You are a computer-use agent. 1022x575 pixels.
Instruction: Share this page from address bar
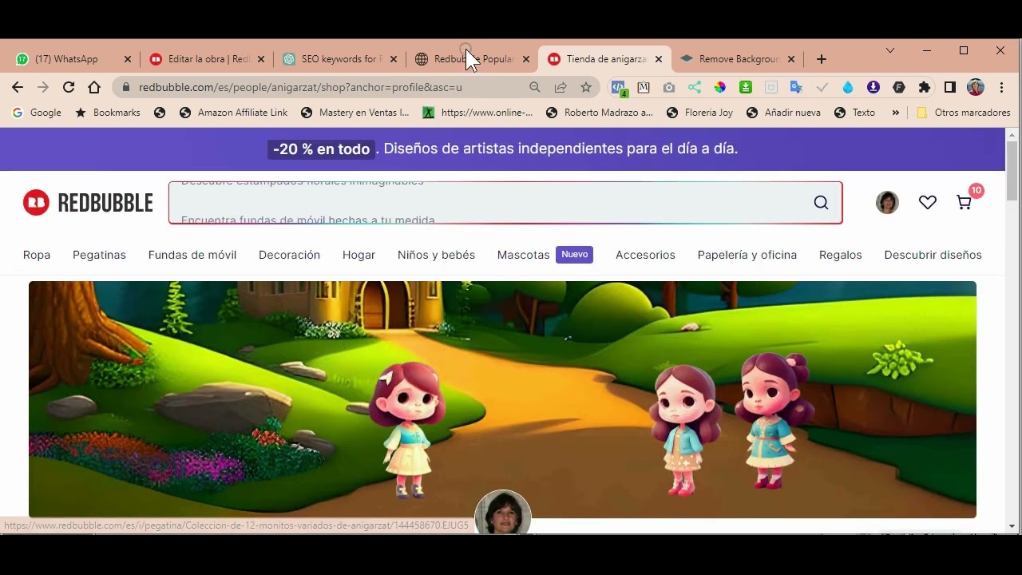[x=561, y=87]
